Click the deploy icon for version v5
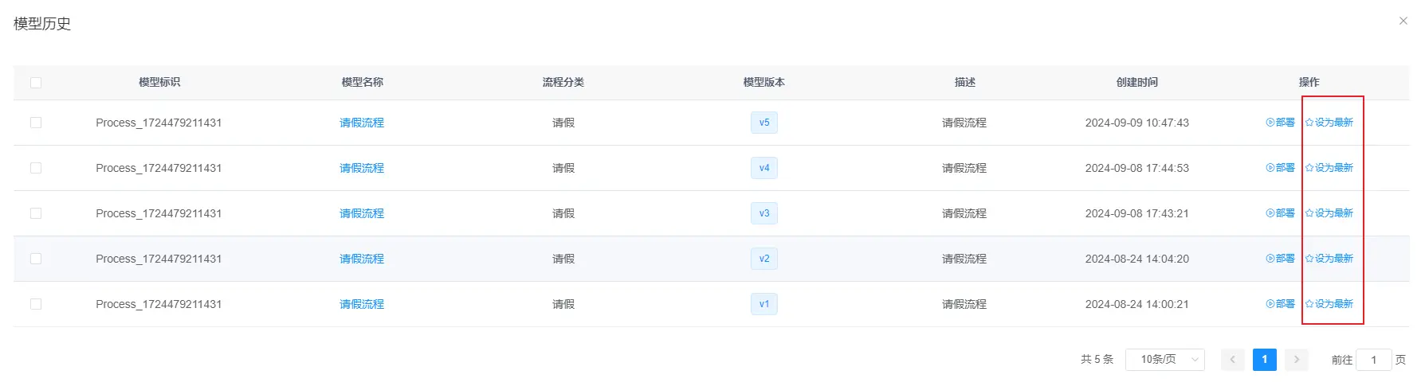The image size is (1425, 390). click(x=1270, y=123)
